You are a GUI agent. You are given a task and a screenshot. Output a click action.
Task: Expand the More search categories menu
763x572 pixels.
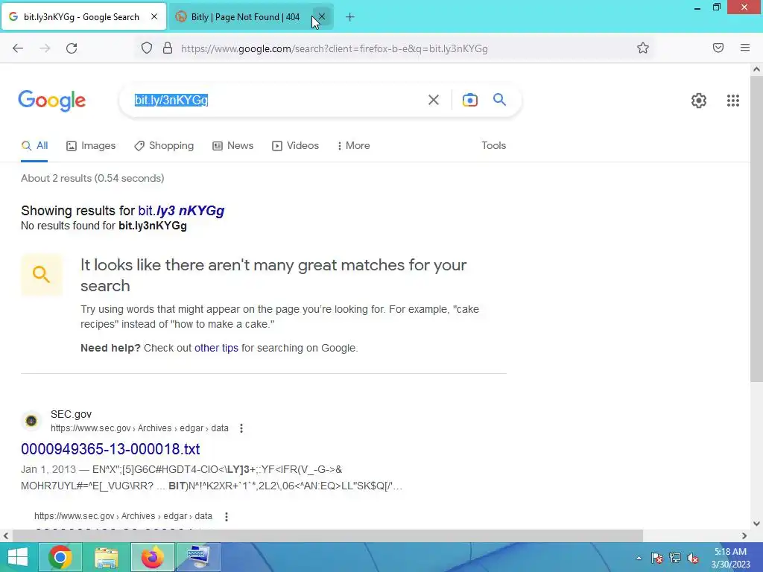tap(353, 146)
